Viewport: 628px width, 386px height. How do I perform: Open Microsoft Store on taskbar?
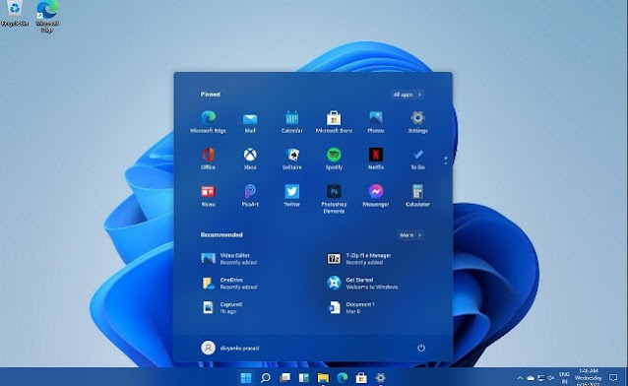[x=361, y=377]
